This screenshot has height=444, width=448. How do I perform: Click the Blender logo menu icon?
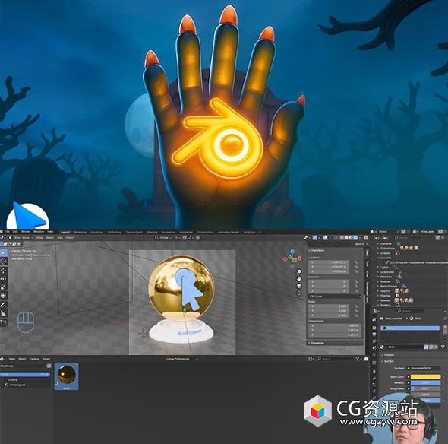2,231
